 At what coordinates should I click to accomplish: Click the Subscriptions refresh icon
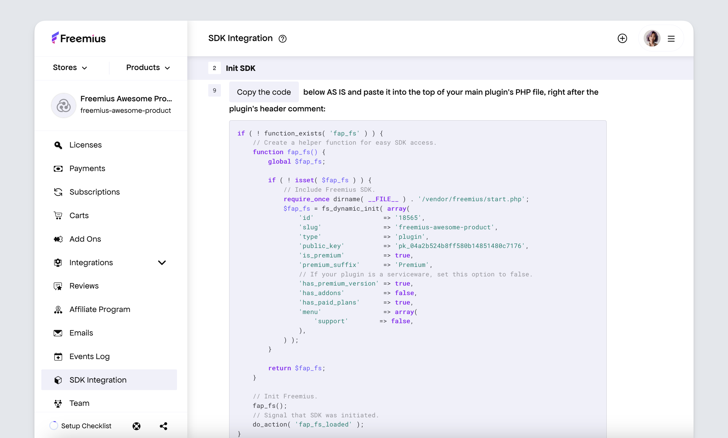click(x=58, y=192)
